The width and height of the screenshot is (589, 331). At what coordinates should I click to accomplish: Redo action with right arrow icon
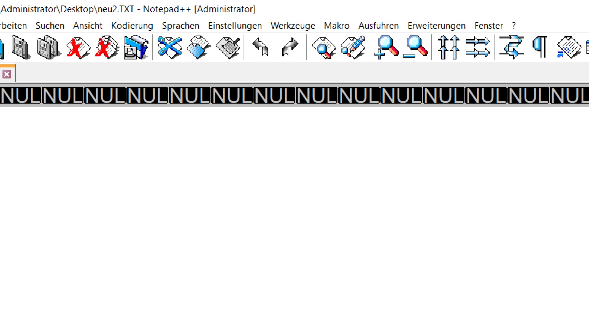[x=290, y=47]
